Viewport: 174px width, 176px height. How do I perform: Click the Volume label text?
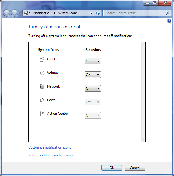(x=53, y=73)
